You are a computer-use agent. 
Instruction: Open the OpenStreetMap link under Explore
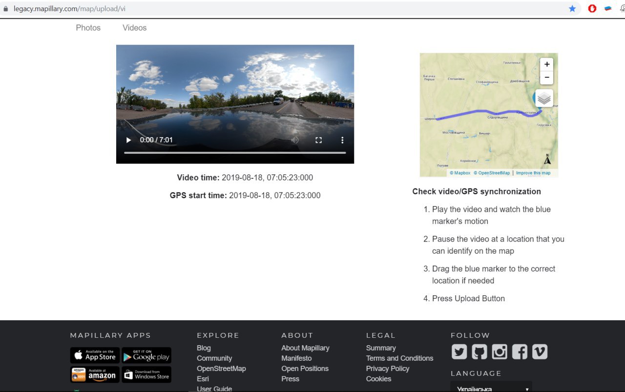221,369
